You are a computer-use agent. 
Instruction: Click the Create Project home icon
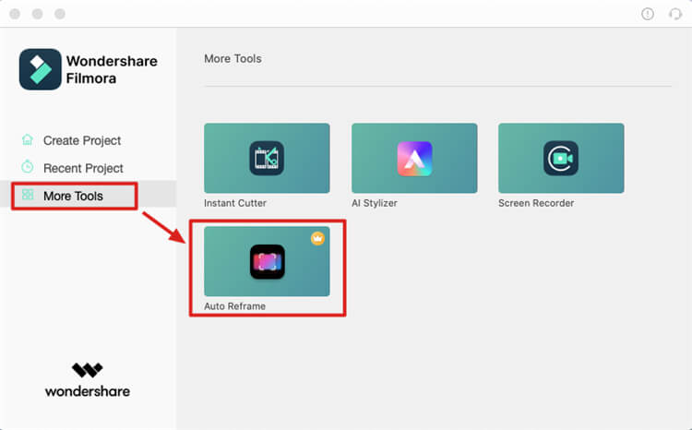28,140
